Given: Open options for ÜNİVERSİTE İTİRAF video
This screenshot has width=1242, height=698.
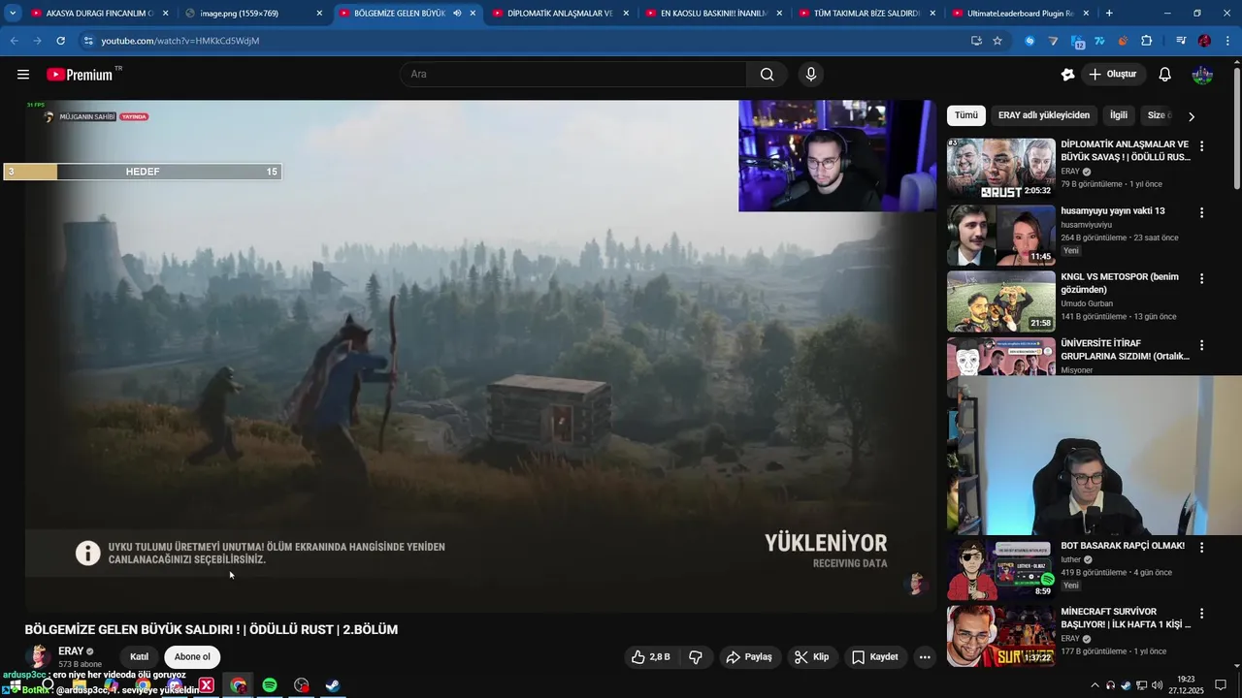Looking at the screenshot, I should [x=1201, y=345].
